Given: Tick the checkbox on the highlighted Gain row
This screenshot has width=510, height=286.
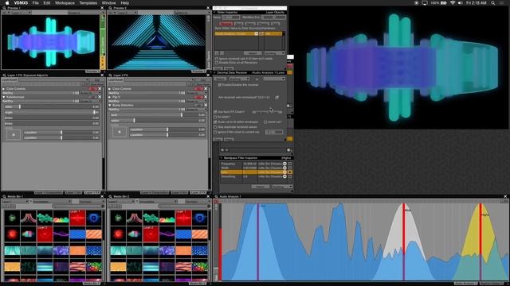Looking at the screenshot, I should tap(290, 172).
